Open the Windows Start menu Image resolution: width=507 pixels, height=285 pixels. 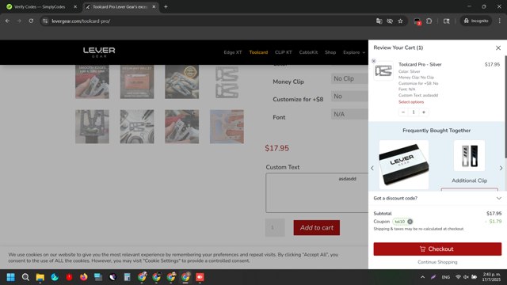pyautogui.click(x=10, y=277)
